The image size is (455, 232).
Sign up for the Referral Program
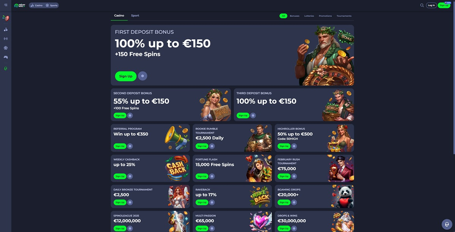point(120,146)
